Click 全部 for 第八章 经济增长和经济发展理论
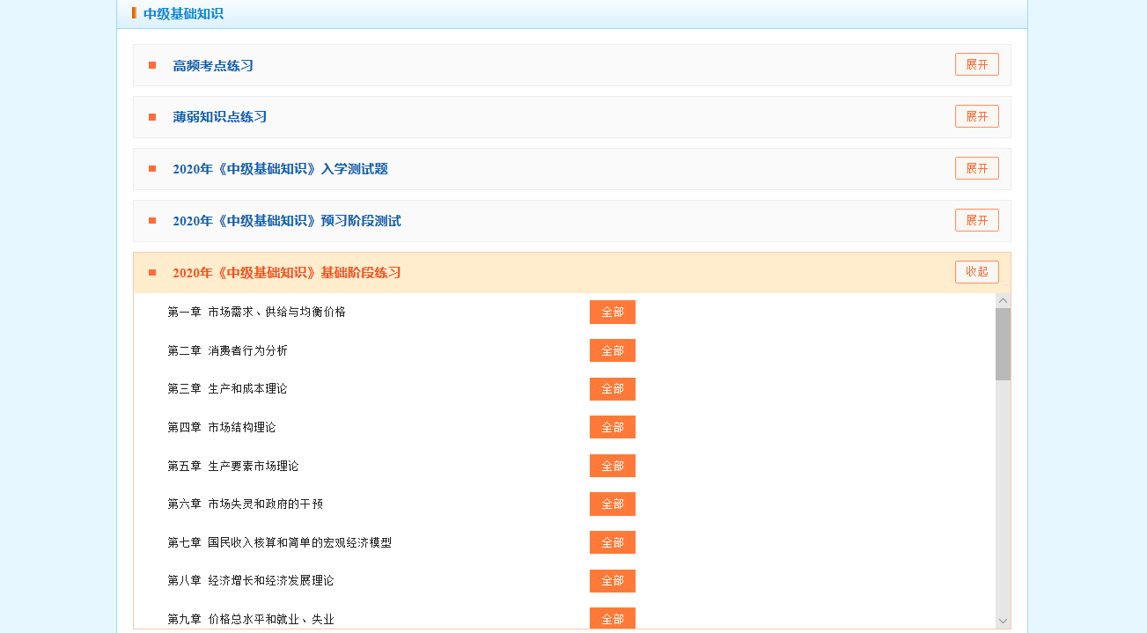Image resolution: width=1147 pixels, height=633 pixels. pyautogui.click(x=612, y=581)
